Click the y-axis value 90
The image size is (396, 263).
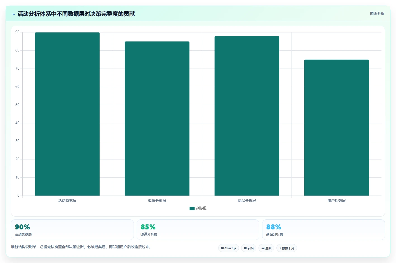(17, 32)
